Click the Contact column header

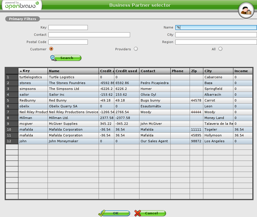pyautogui.click(x=155, y=71)
